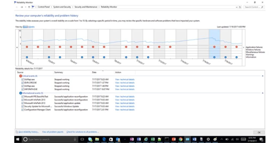
Task: Click the informational events blue icon
Action: [21, 93]
